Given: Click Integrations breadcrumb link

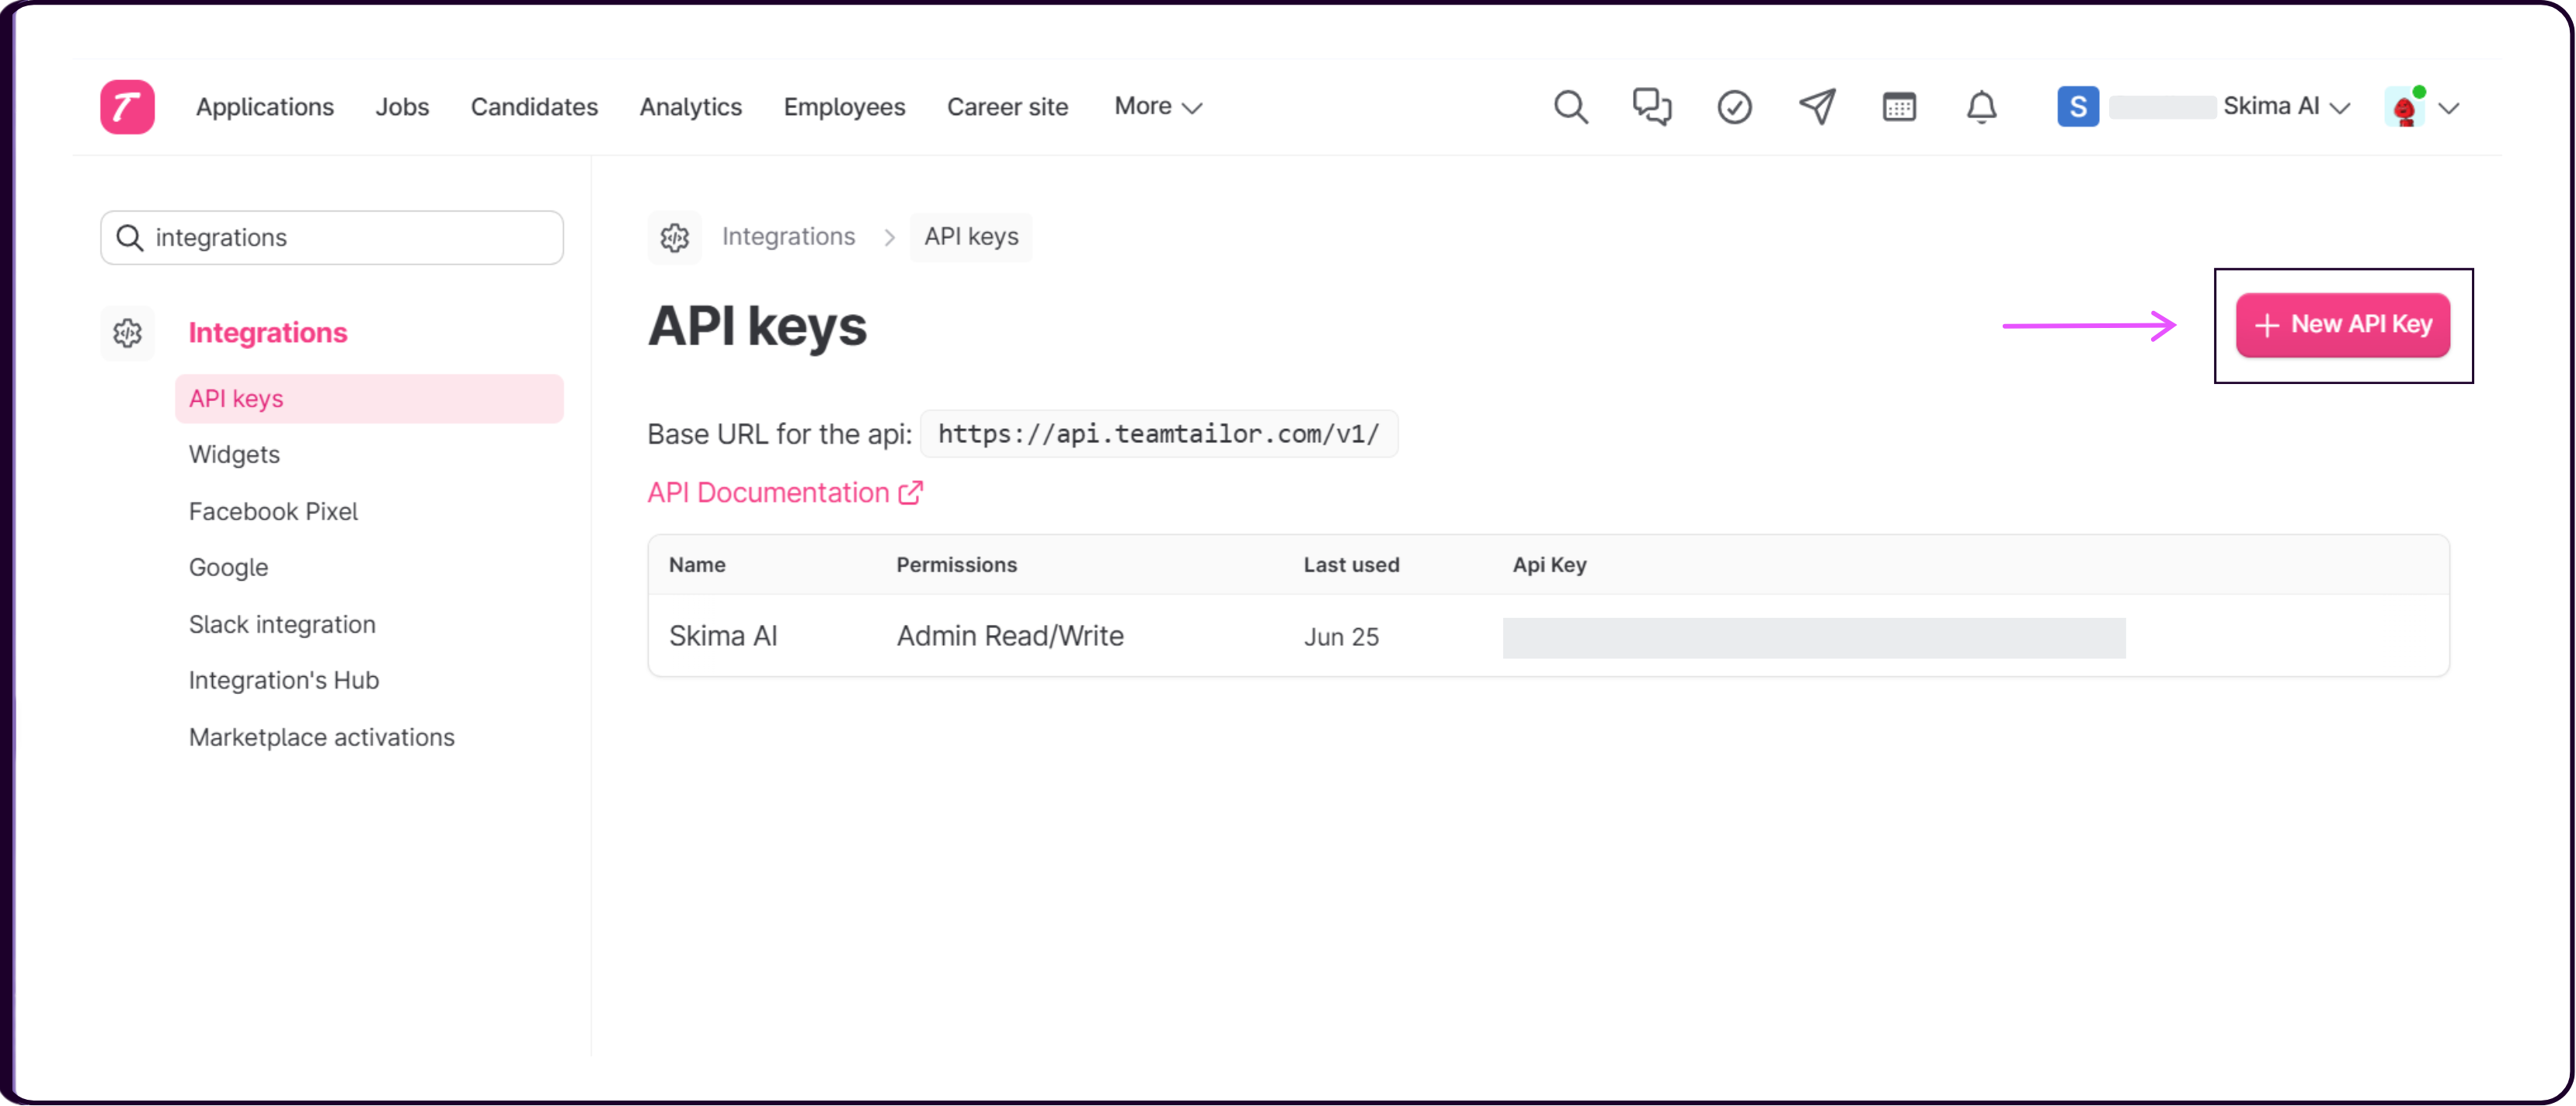Looking at the screenshot, I should click(788, 236).
